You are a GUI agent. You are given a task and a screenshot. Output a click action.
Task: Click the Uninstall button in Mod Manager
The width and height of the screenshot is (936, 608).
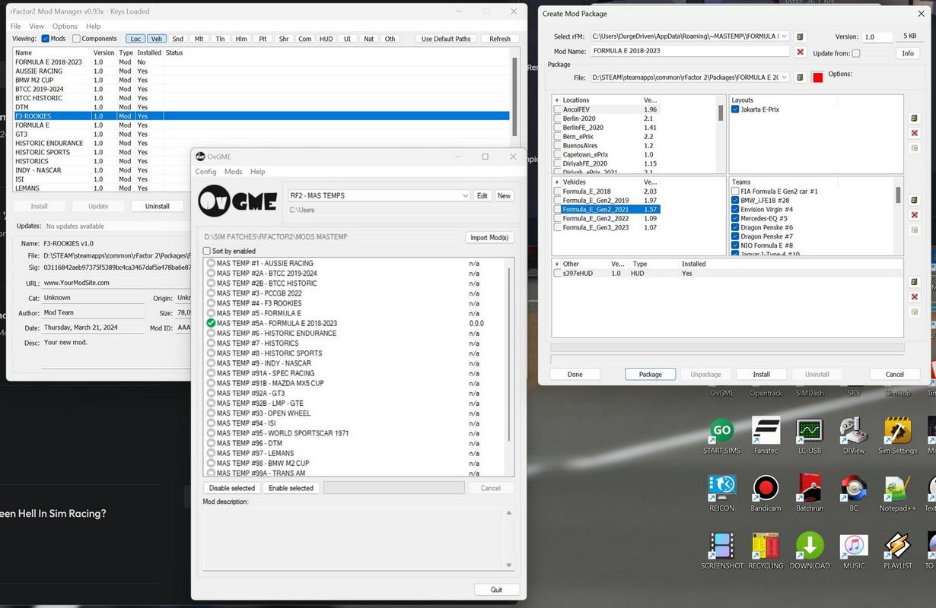tap(157, 206)
